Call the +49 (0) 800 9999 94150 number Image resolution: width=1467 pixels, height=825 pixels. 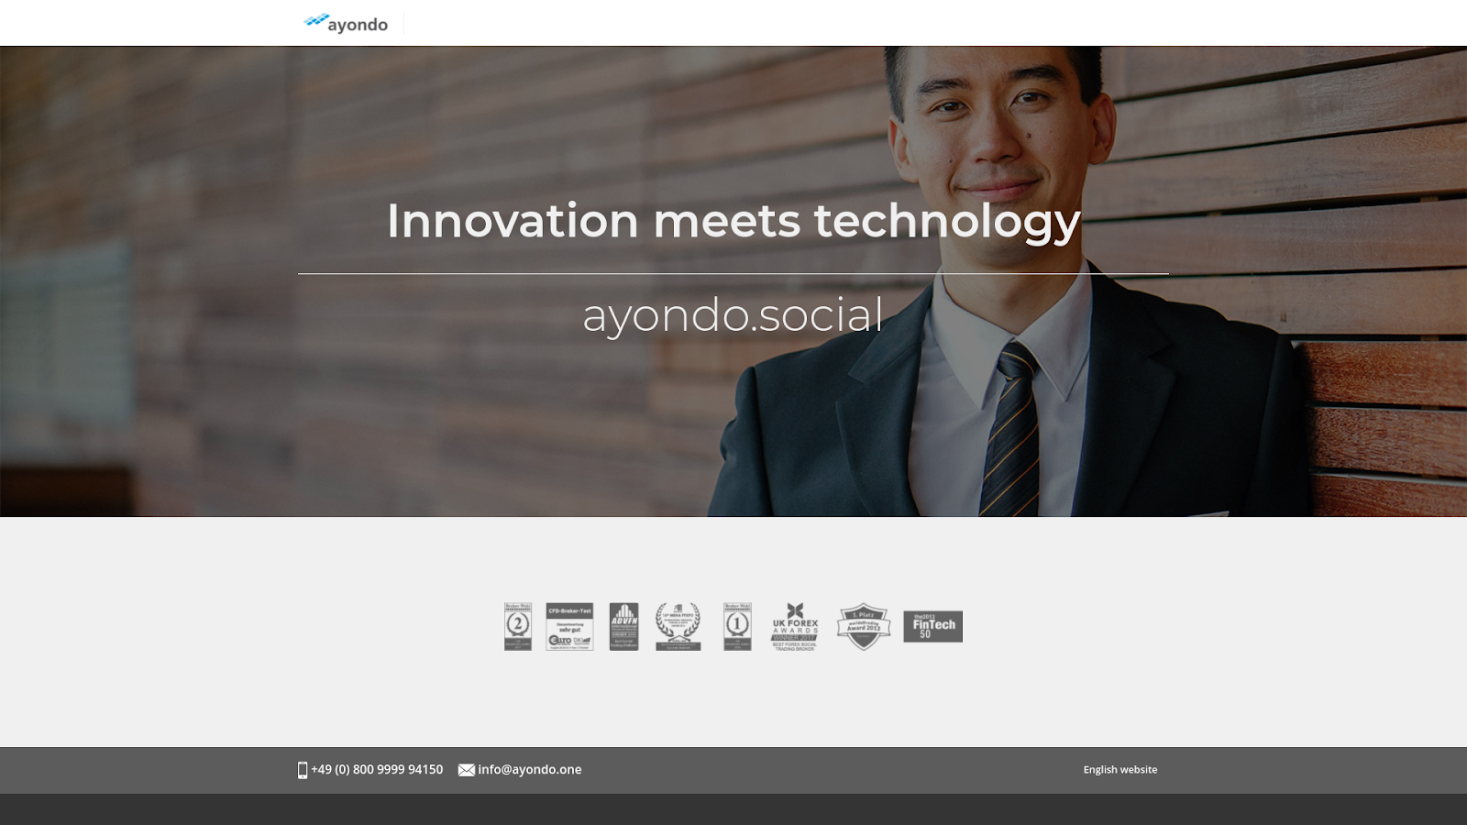pyautogui.click(x=377, y=770)
